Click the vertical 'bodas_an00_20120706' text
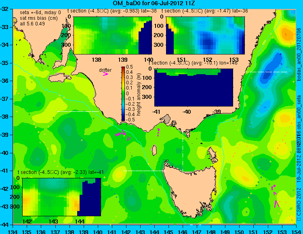Viewport: 303px width, 234px height. coord(299,54)
